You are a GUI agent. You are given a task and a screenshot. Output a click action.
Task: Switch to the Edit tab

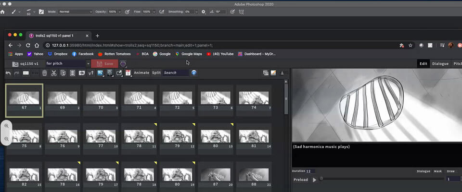click(x=423, y=63)
